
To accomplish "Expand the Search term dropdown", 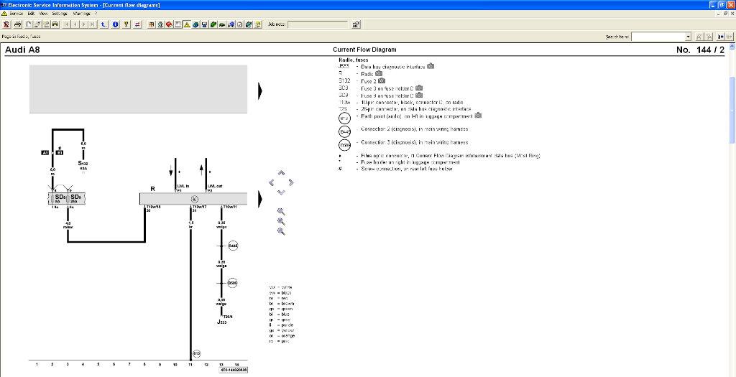I will (688, 36).
